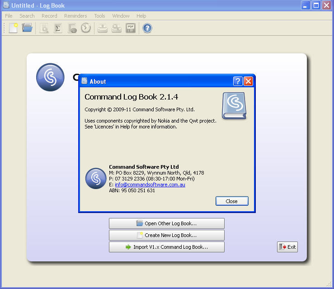Viewport: 334px width, 289px height.
Task: Click Open Other Log Book button
Action: coord(167,223)
